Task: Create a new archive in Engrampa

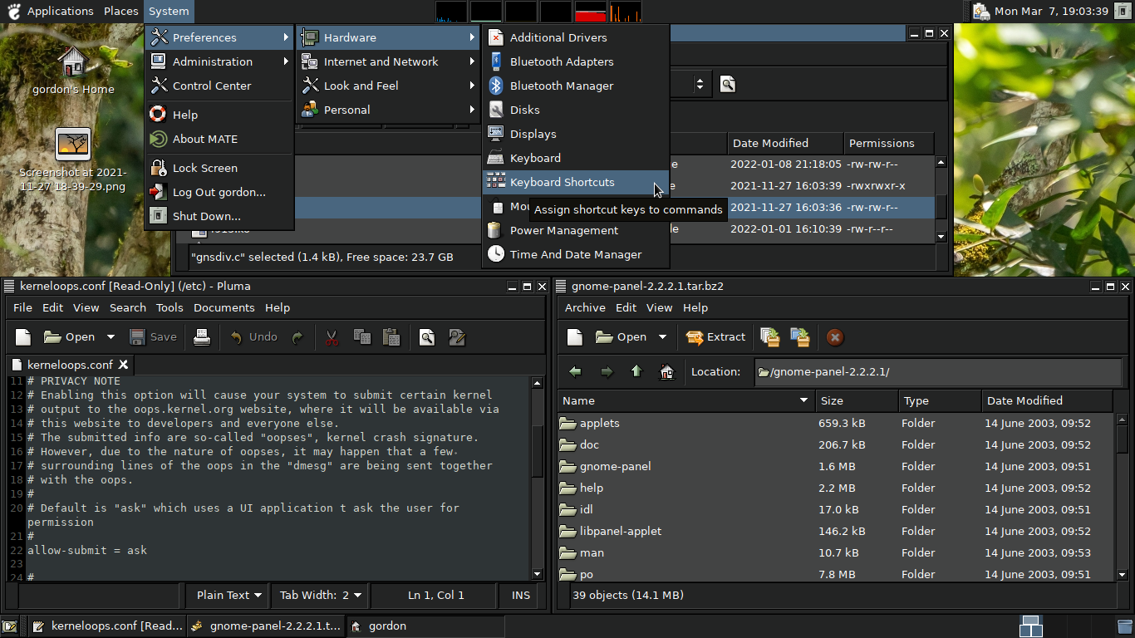Action: click(575, 337)
